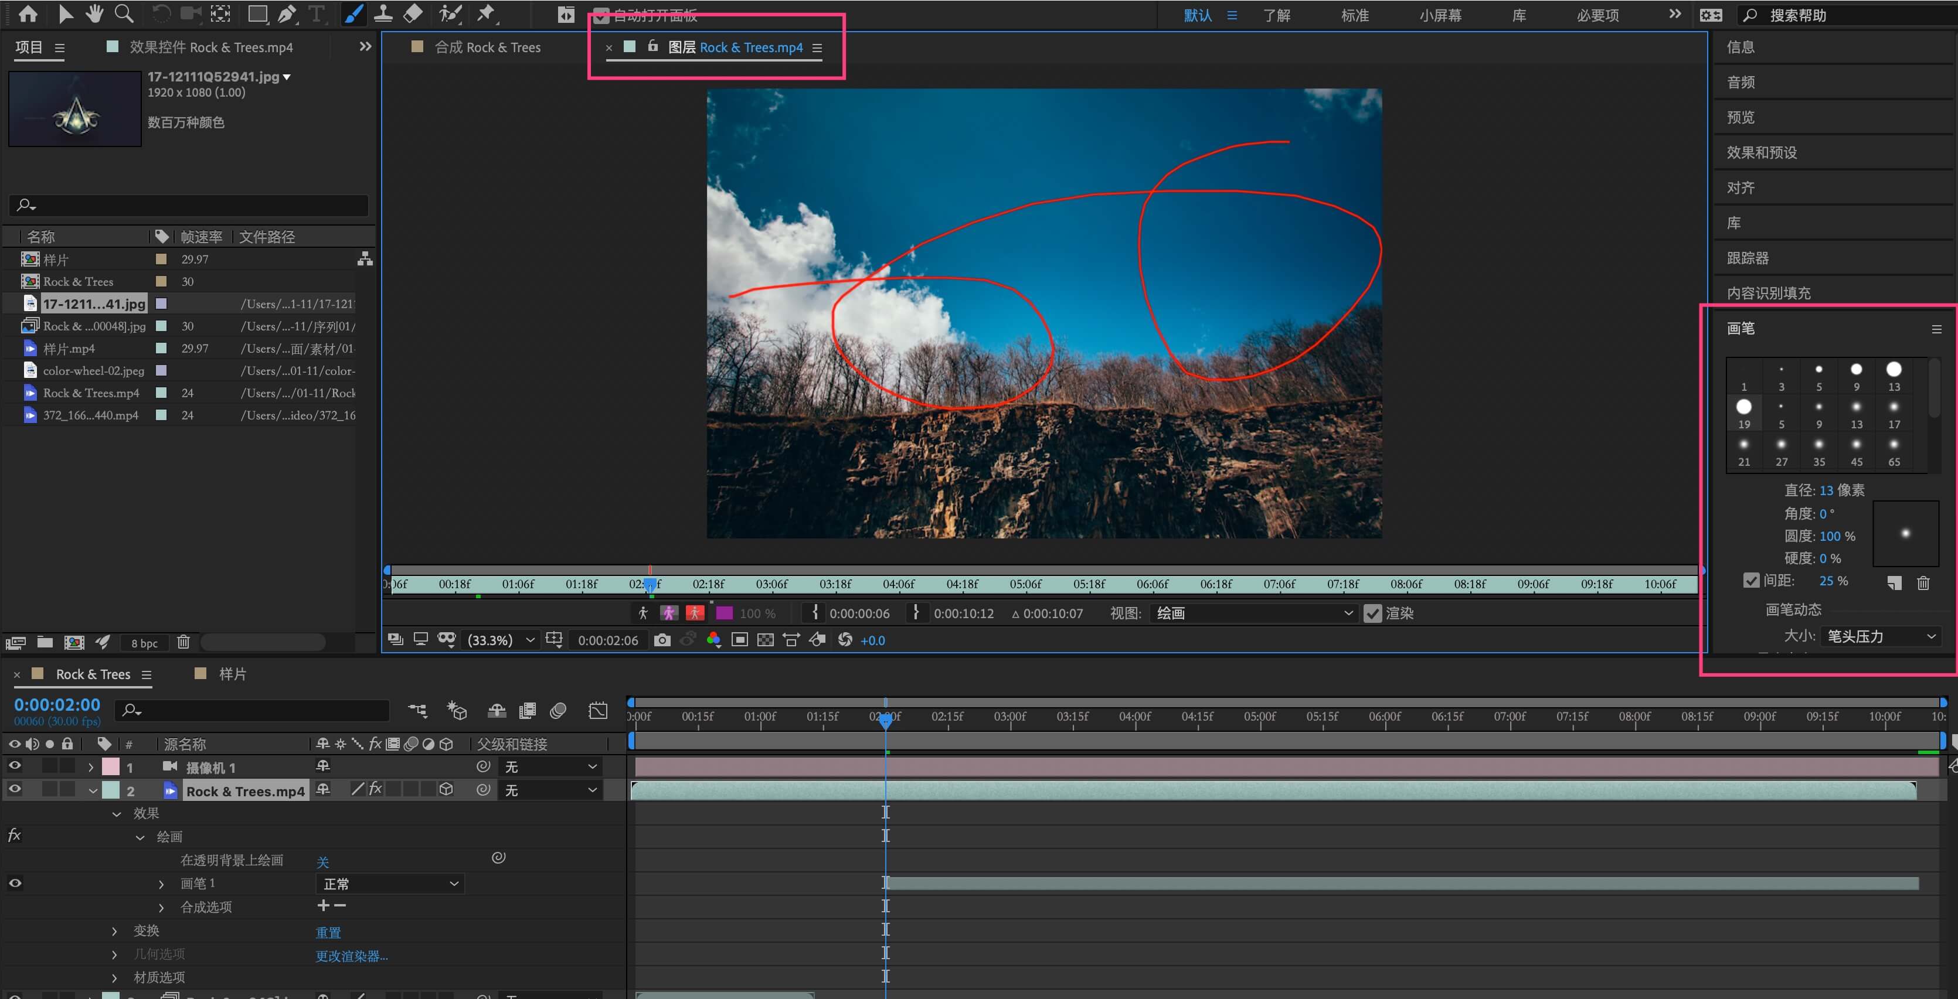Switch to the 合成 Rock & Trees tab
1958x999 pixels.
tap(487, 47)
